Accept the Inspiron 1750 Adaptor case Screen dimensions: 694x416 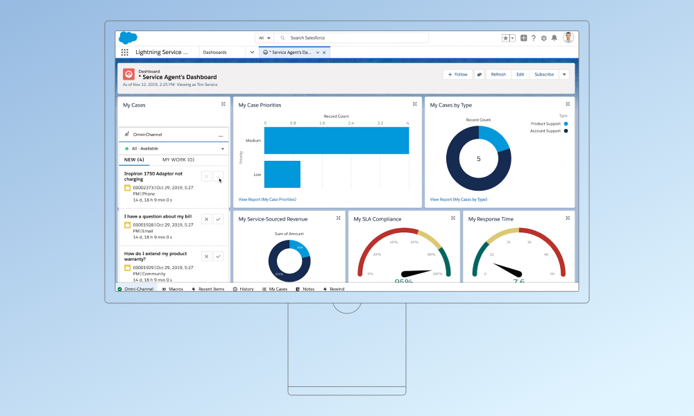tap(219, 176)
